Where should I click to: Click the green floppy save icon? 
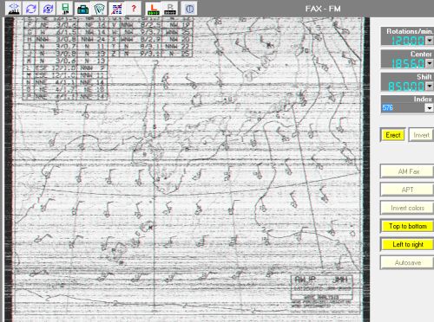coord(65,9)
